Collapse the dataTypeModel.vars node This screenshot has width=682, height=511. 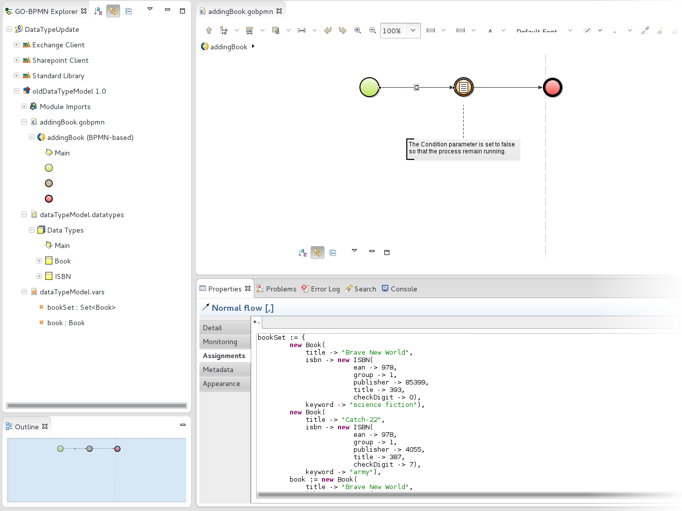point(24,292)
